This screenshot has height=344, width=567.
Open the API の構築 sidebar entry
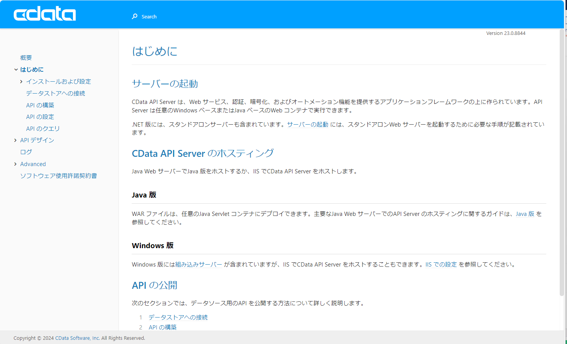click(40, 105)
